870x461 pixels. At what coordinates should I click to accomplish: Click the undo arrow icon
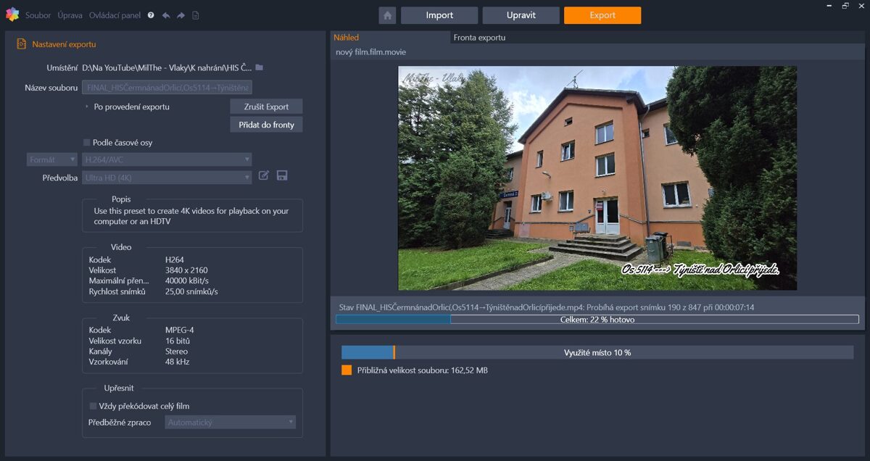coord(166,15)
